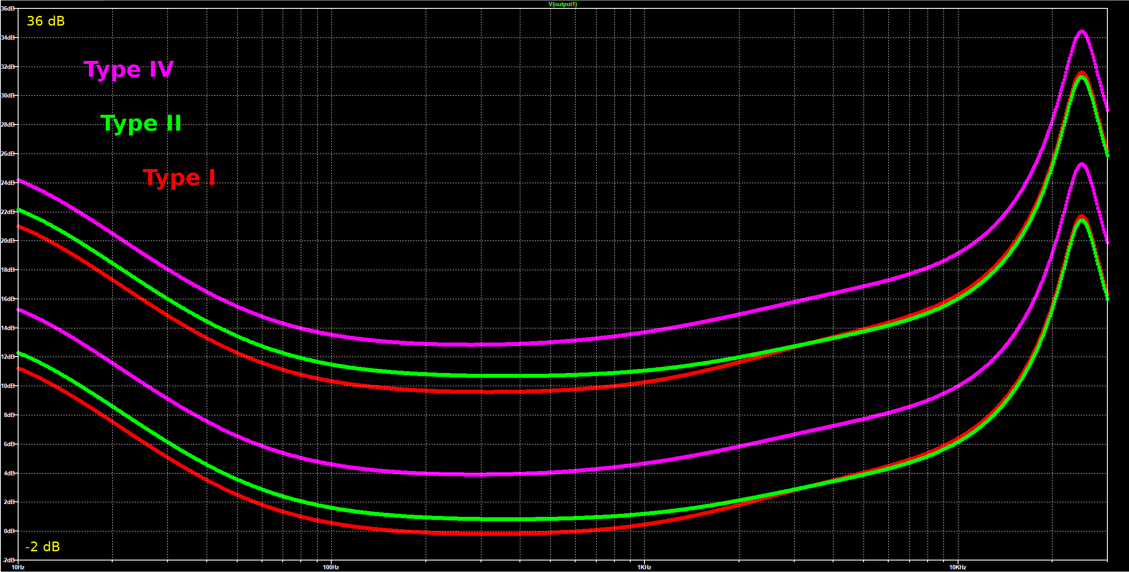Image resolution: width=1129 pixels, height=572 pixels.
Task: Click the 30dB vertical axis label
Action: (x=8, y=95)
